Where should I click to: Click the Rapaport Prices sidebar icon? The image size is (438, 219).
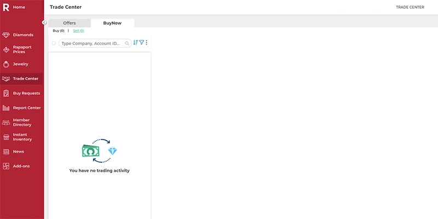pos(6,49)
